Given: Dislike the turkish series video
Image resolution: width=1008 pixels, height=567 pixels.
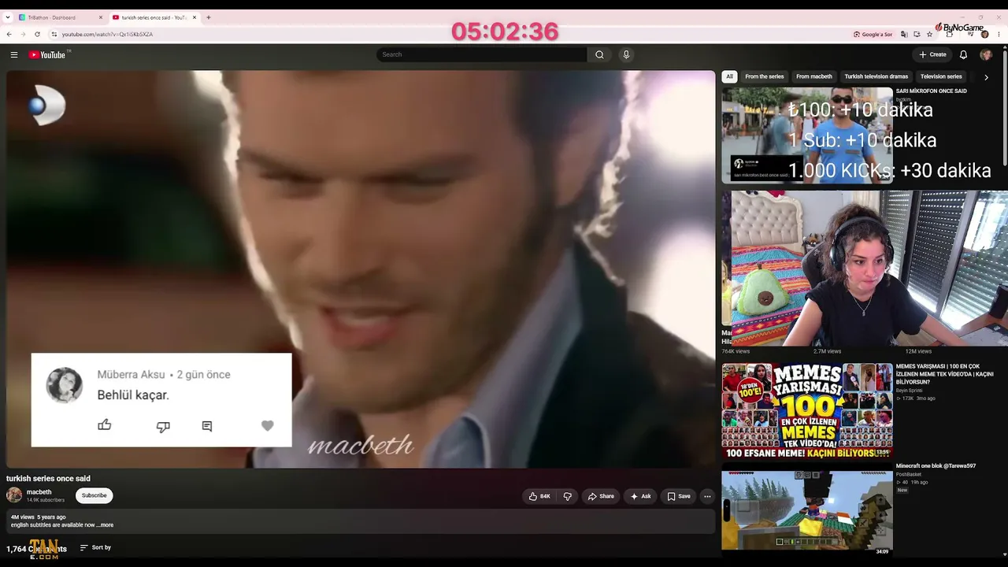Looking at the screenshot, I should point(567,496).
